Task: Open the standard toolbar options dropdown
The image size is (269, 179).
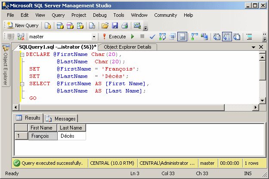Action: click(x=145, y=28)
